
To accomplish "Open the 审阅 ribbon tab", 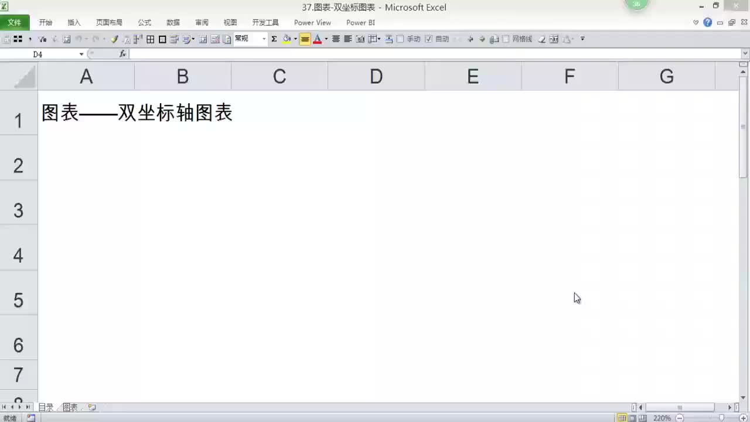I will (x=202, y=22).
